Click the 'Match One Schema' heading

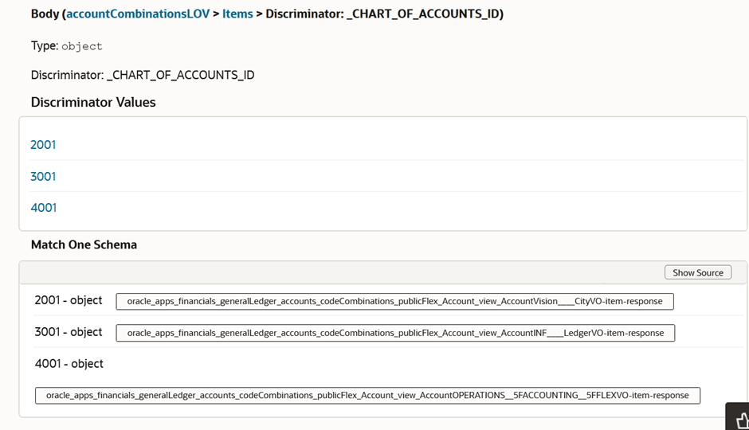pos(84,244)
